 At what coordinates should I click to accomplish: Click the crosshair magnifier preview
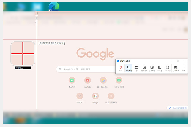click(23, 54)
